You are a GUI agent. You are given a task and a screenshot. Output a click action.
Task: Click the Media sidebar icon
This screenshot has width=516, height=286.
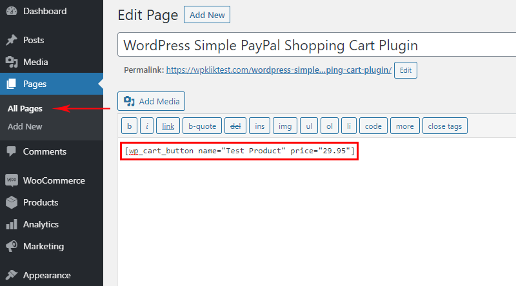click(x=12, y=62)
